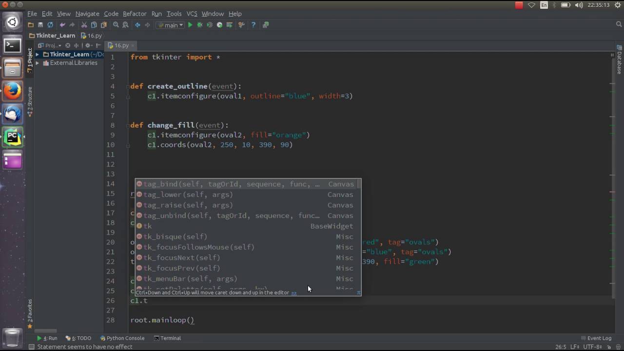The height and width of the screenshot is (351, 624).
Task: Collapse the change_fill function fold
Action: [x=128, y=125]
